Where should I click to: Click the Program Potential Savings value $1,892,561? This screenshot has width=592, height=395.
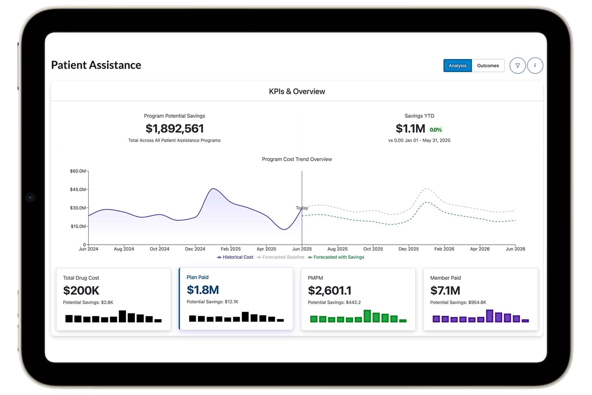tap(175, 128)
